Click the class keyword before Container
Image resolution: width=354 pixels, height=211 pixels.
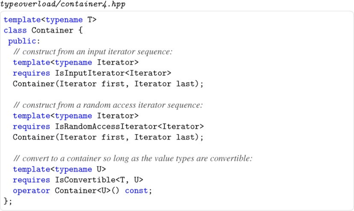(15, 30)
